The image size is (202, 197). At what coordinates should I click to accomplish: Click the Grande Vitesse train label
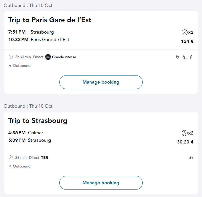point(64,57)
